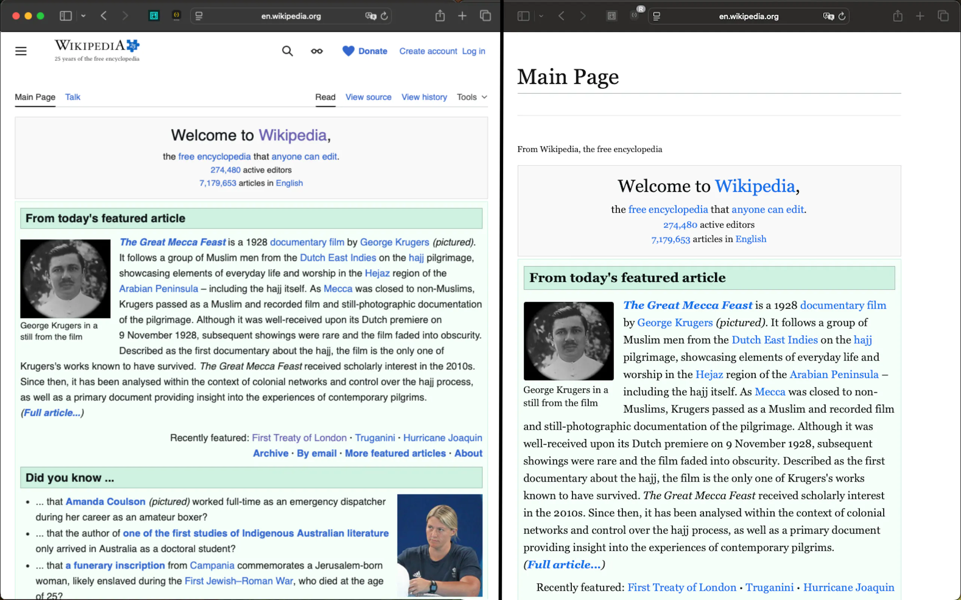Screen dimensions: 961x600
Task: Go back in left Safari window
Action: (x=104, y=16)
